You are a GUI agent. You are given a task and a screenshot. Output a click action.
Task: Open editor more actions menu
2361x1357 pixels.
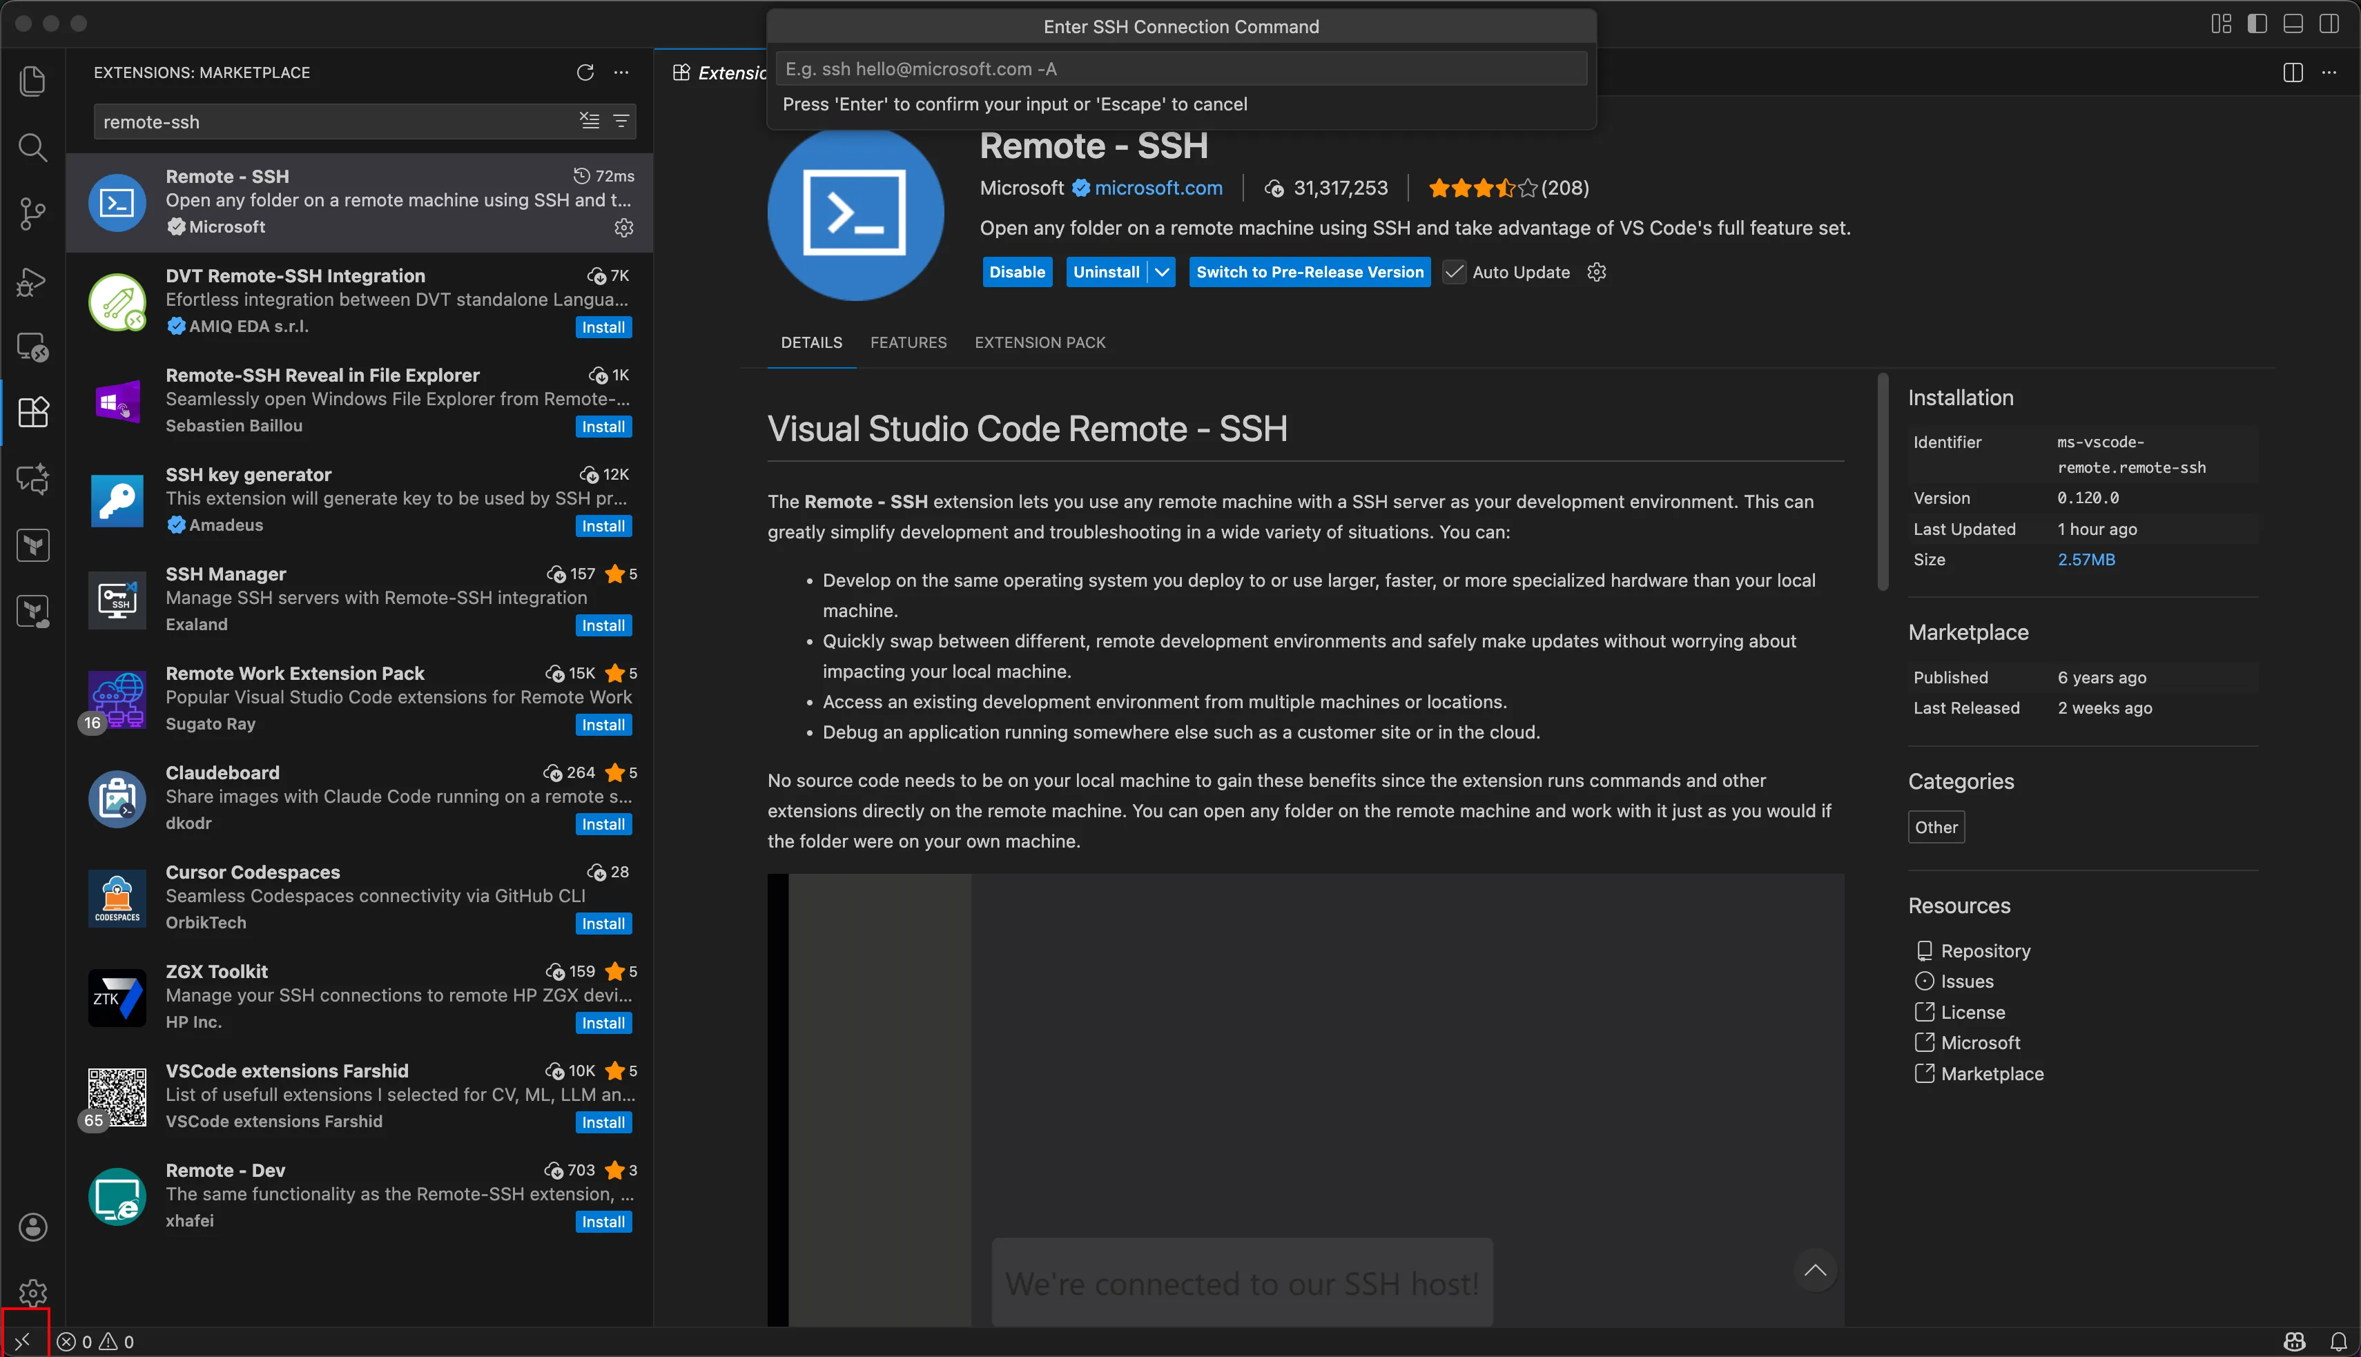2329,72
